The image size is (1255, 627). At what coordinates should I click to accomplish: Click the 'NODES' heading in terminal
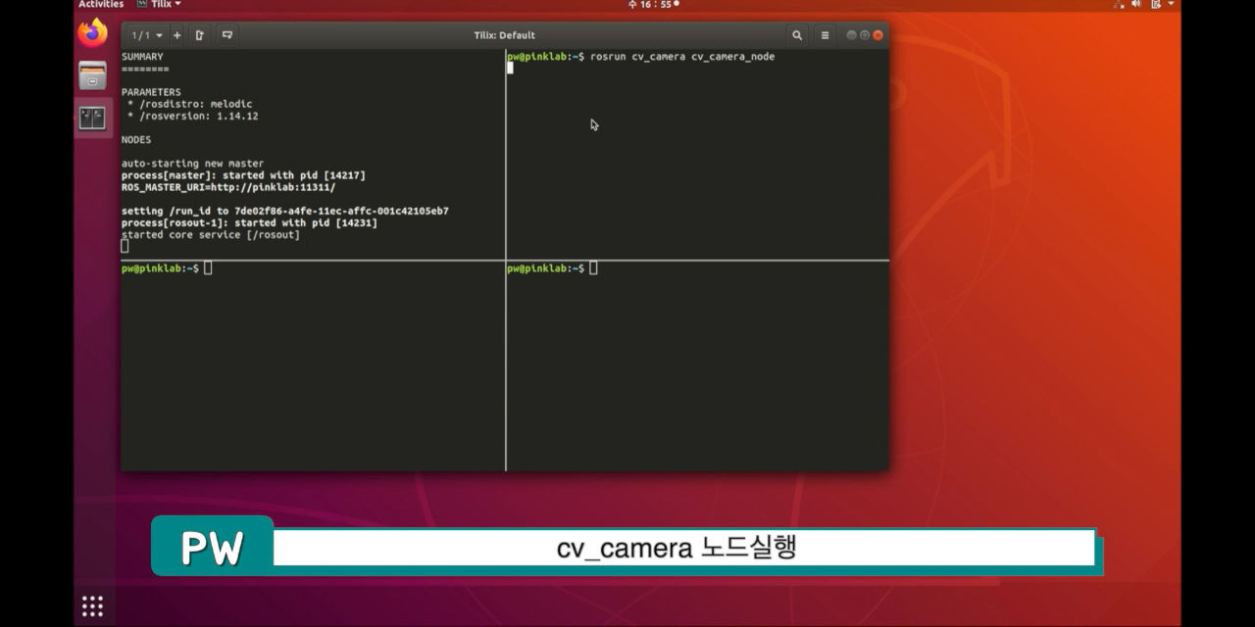(x=136, y=140)
